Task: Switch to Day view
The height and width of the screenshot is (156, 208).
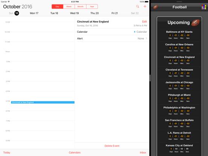Action: pyautogui.click(x=57, y=6)
